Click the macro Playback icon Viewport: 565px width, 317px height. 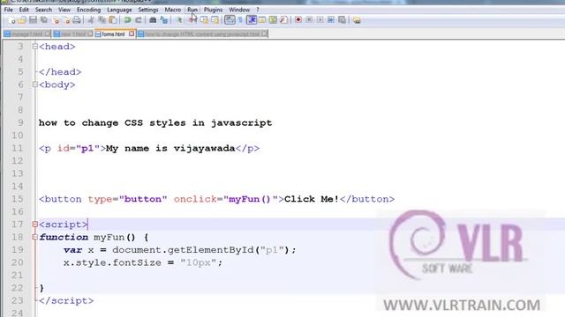coord(320,20)
